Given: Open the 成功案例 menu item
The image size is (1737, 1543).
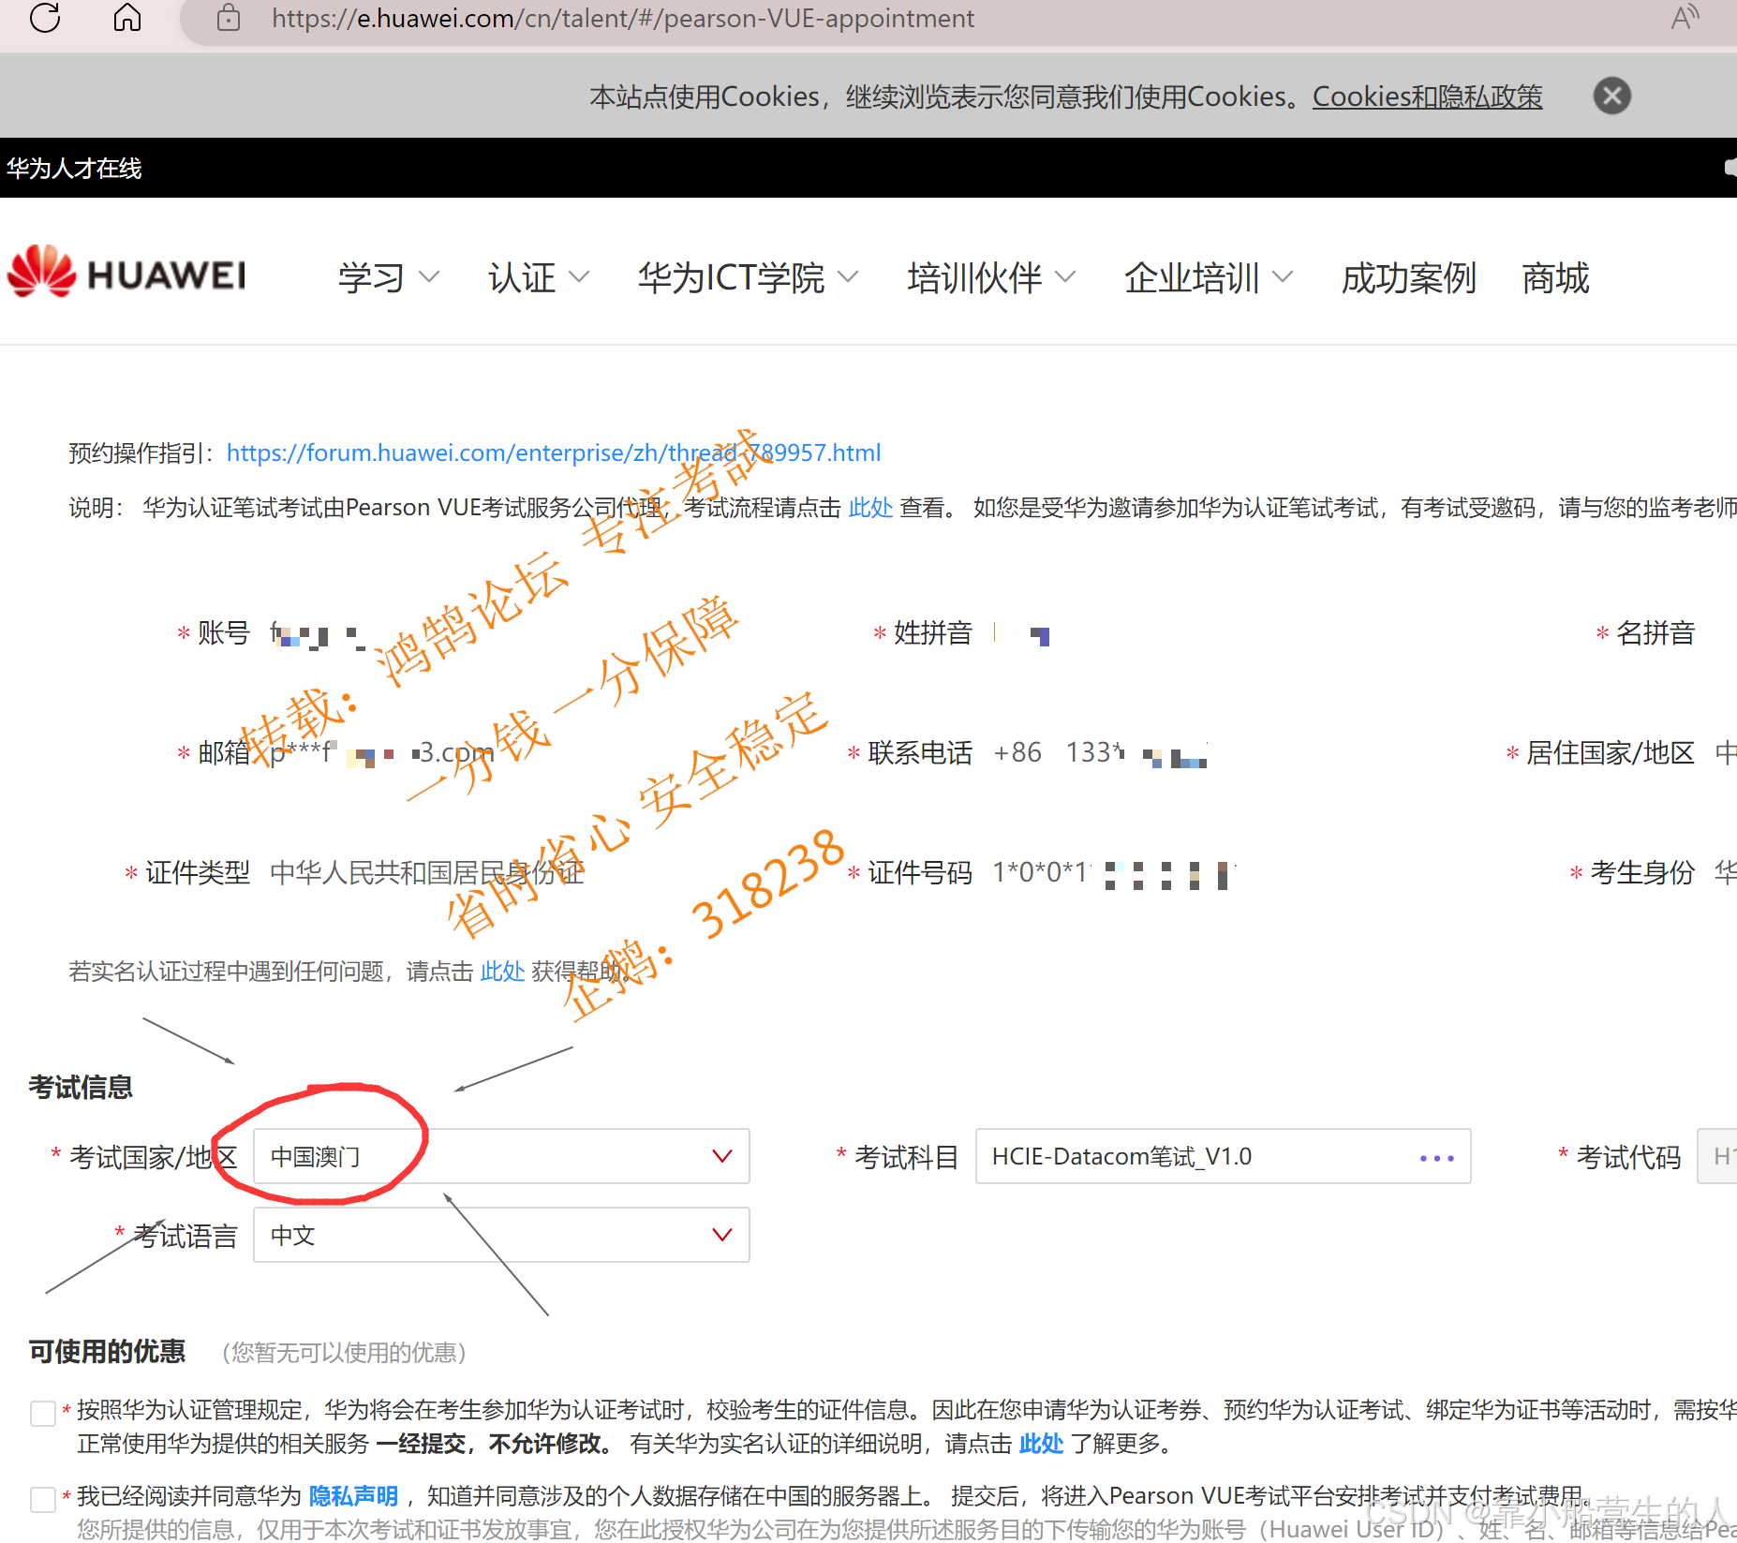Looking at the screenshot, I should 1408,277.
